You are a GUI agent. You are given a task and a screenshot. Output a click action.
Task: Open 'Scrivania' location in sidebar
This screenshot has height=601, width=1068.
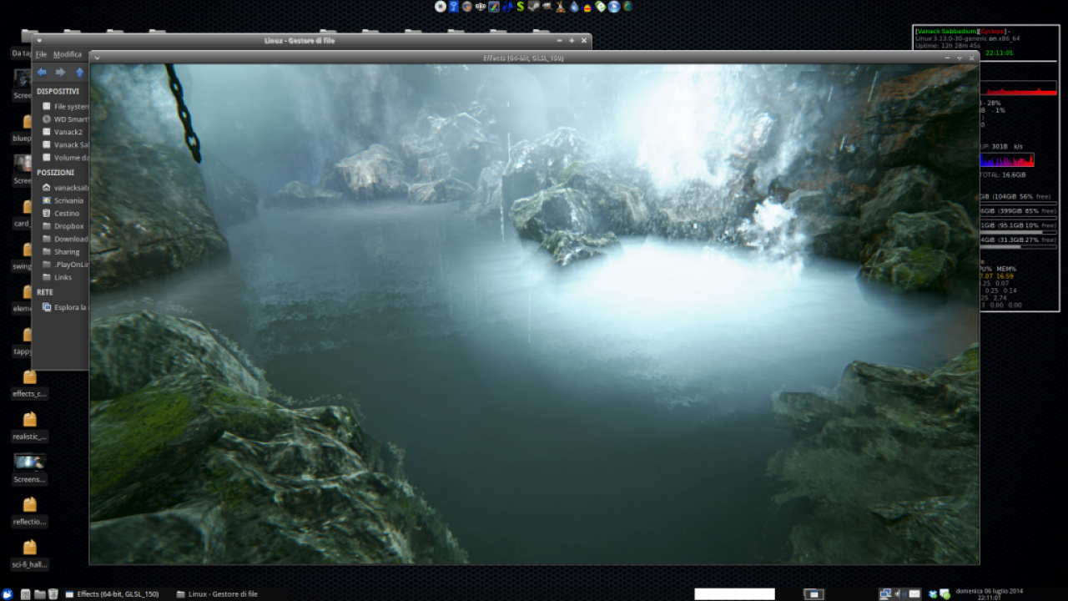(63, 200)
